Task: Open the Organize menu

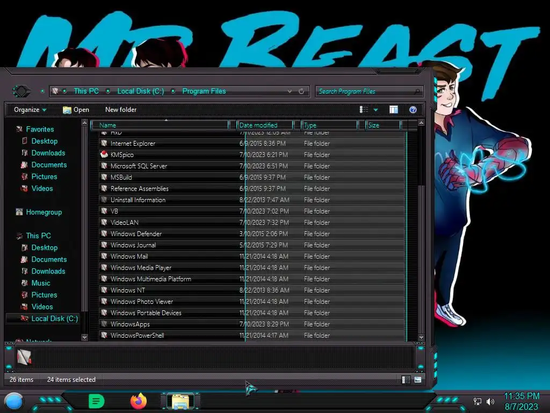Action: tap(30, 110)
